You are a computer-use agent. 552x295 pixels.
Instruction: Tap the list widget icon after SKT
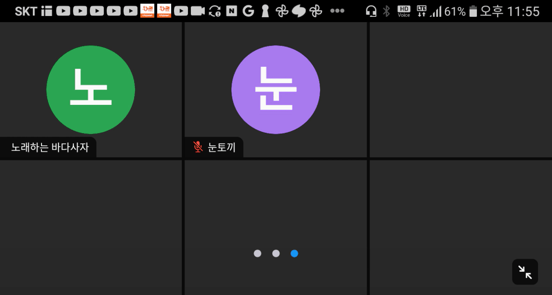tap(47, 11)
